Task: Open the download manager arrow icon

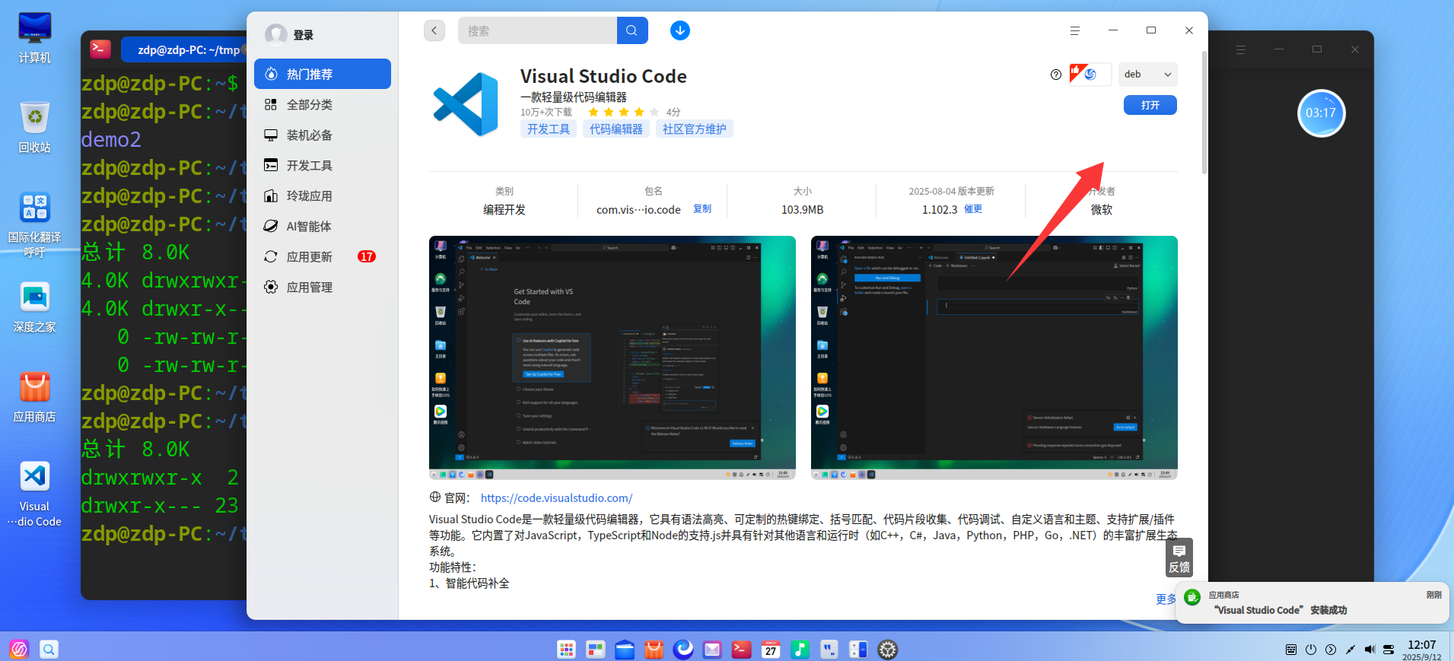Action: pyautogui.click(x=680, y=30)
